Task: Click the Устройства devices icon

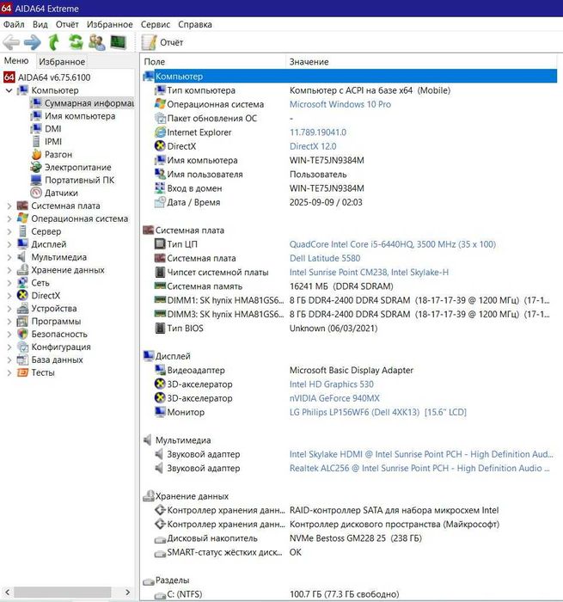Action: coord(22,309)
